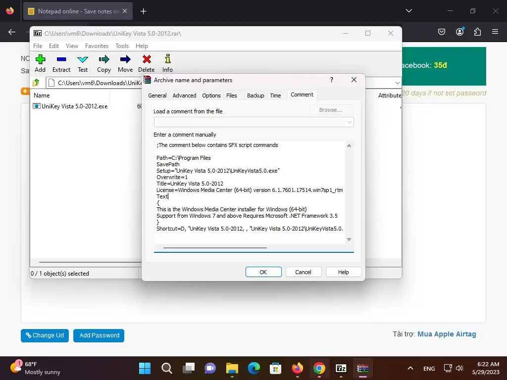Click the red Delete icon in 7-Zip

(147, 63)
